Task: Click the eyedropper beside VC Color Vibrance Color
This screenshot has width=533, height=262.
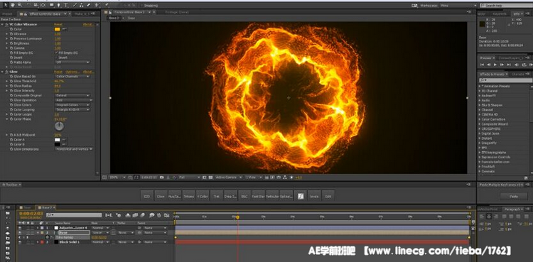Action: point(64,29)
